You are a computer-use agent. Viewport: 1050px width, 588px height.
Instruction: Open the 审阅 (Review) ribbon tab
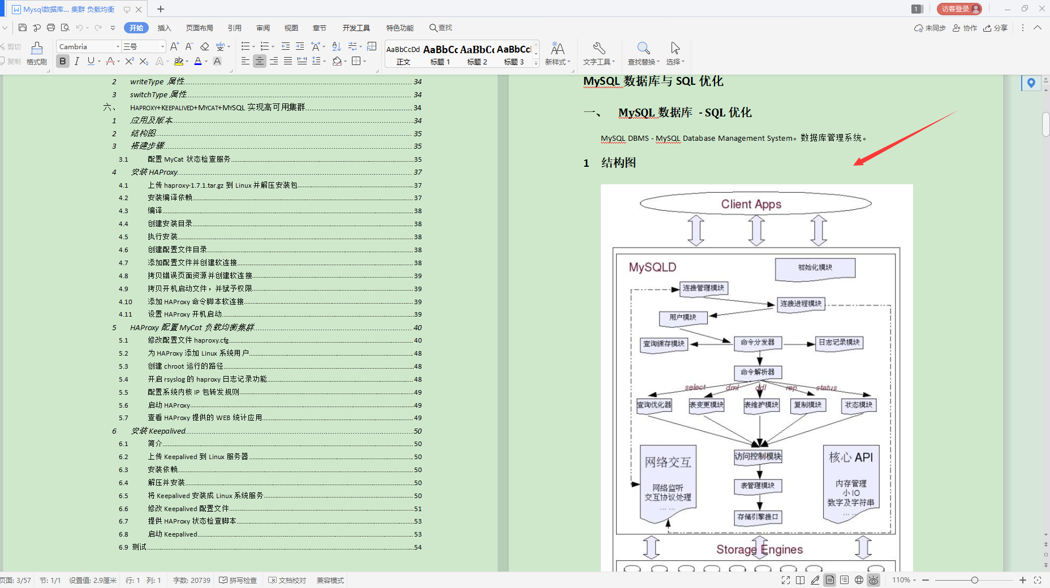click(262, 27)
